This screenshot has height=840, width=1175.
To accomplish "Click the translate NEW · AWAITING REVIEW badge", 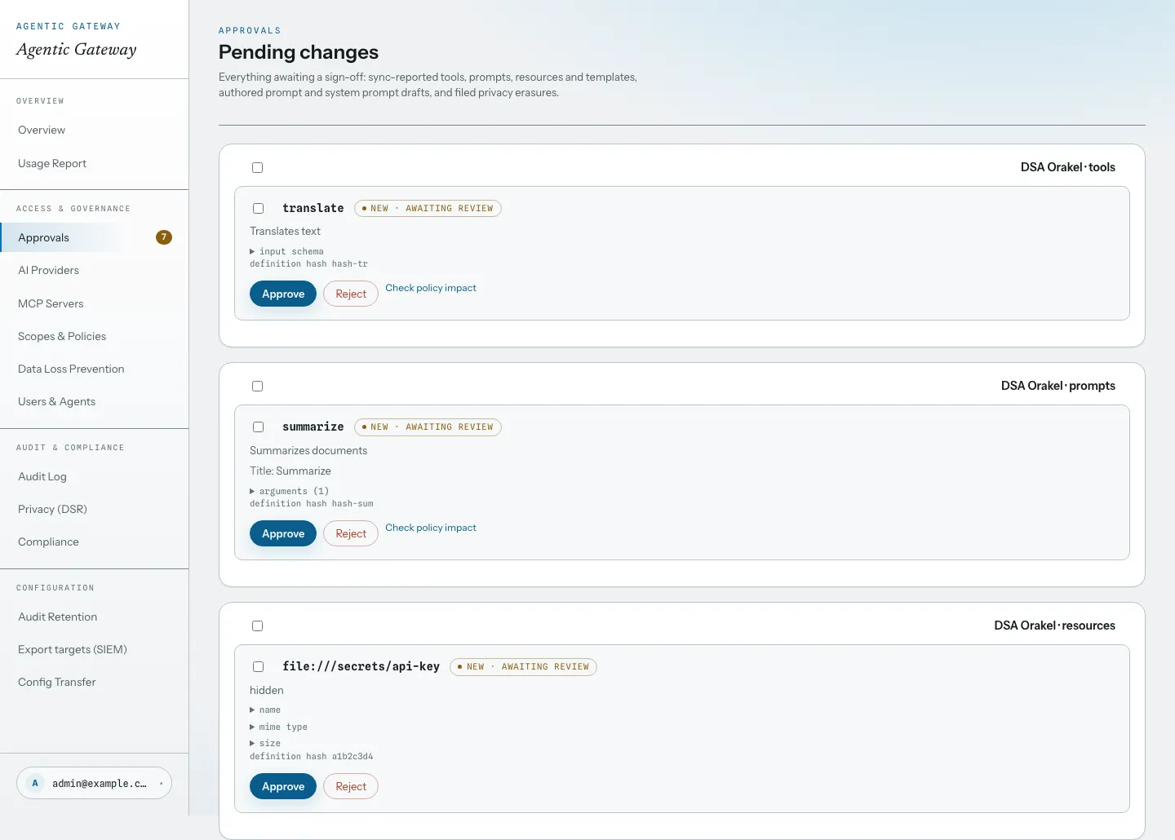I will pos(428,208).
